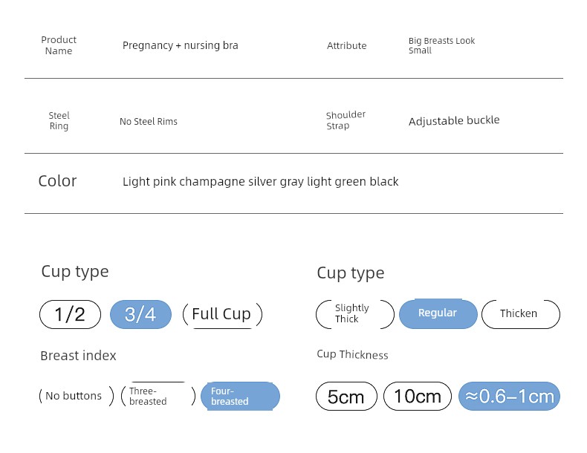This screenshot has height=453, width=587.
Task: Select the 1/2 cup type option
Action: click(x=70, y=314)
